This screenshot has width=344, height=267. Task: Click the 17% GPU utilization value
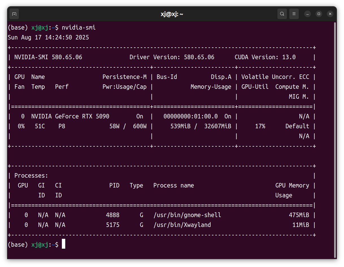tap(260, 126)
